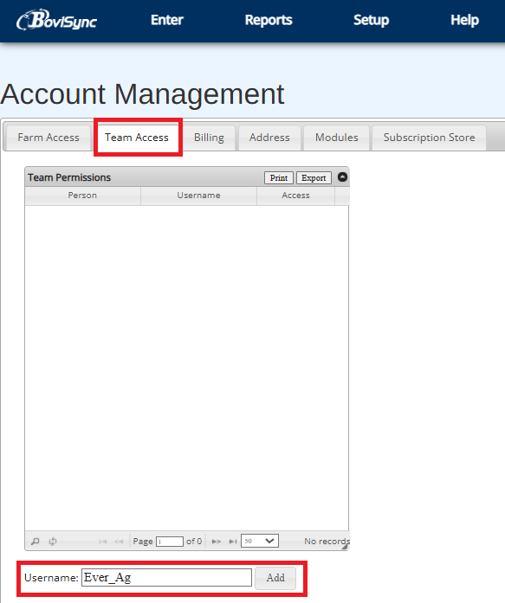Open the Setup menu
Viewport: 505px width, 603px height.
[x=371, y=20]
